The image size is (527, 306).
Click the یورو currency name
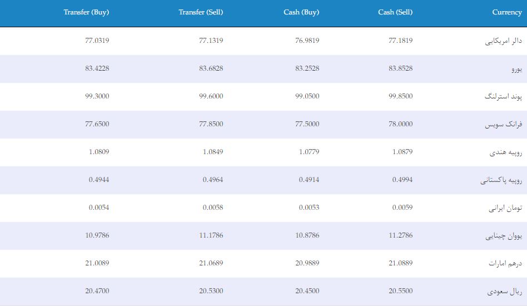(516, 69)
